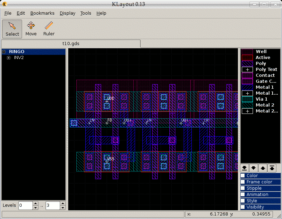
Task: Switch to the t10.gds tab
Action: point(71,44)
